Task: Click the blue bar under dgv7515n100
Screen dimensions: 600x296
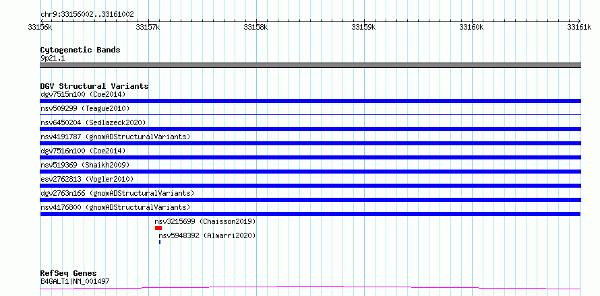Action: tap(310, 101)
